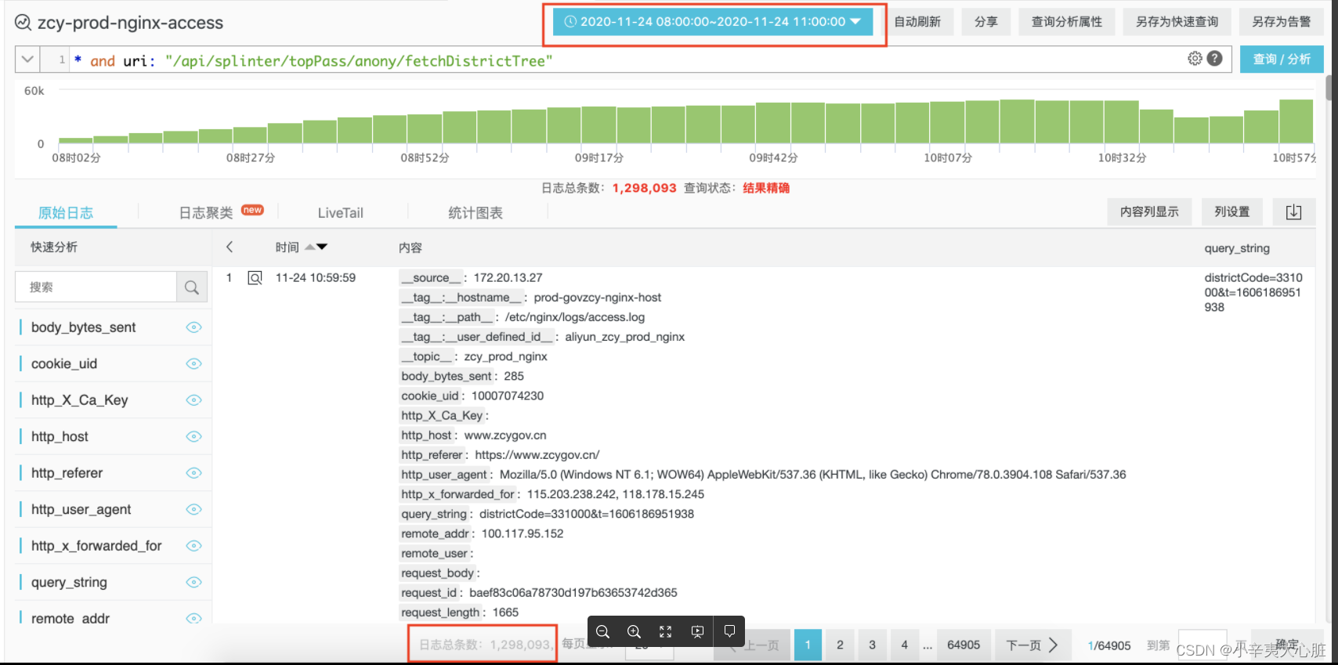Toggle http_x_forwarded_for field eye icon

point(193,546)
